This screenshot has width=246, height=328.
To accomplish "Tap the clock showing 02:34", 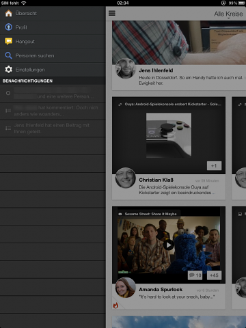I will pyautogui.click(x=123, y=3).
